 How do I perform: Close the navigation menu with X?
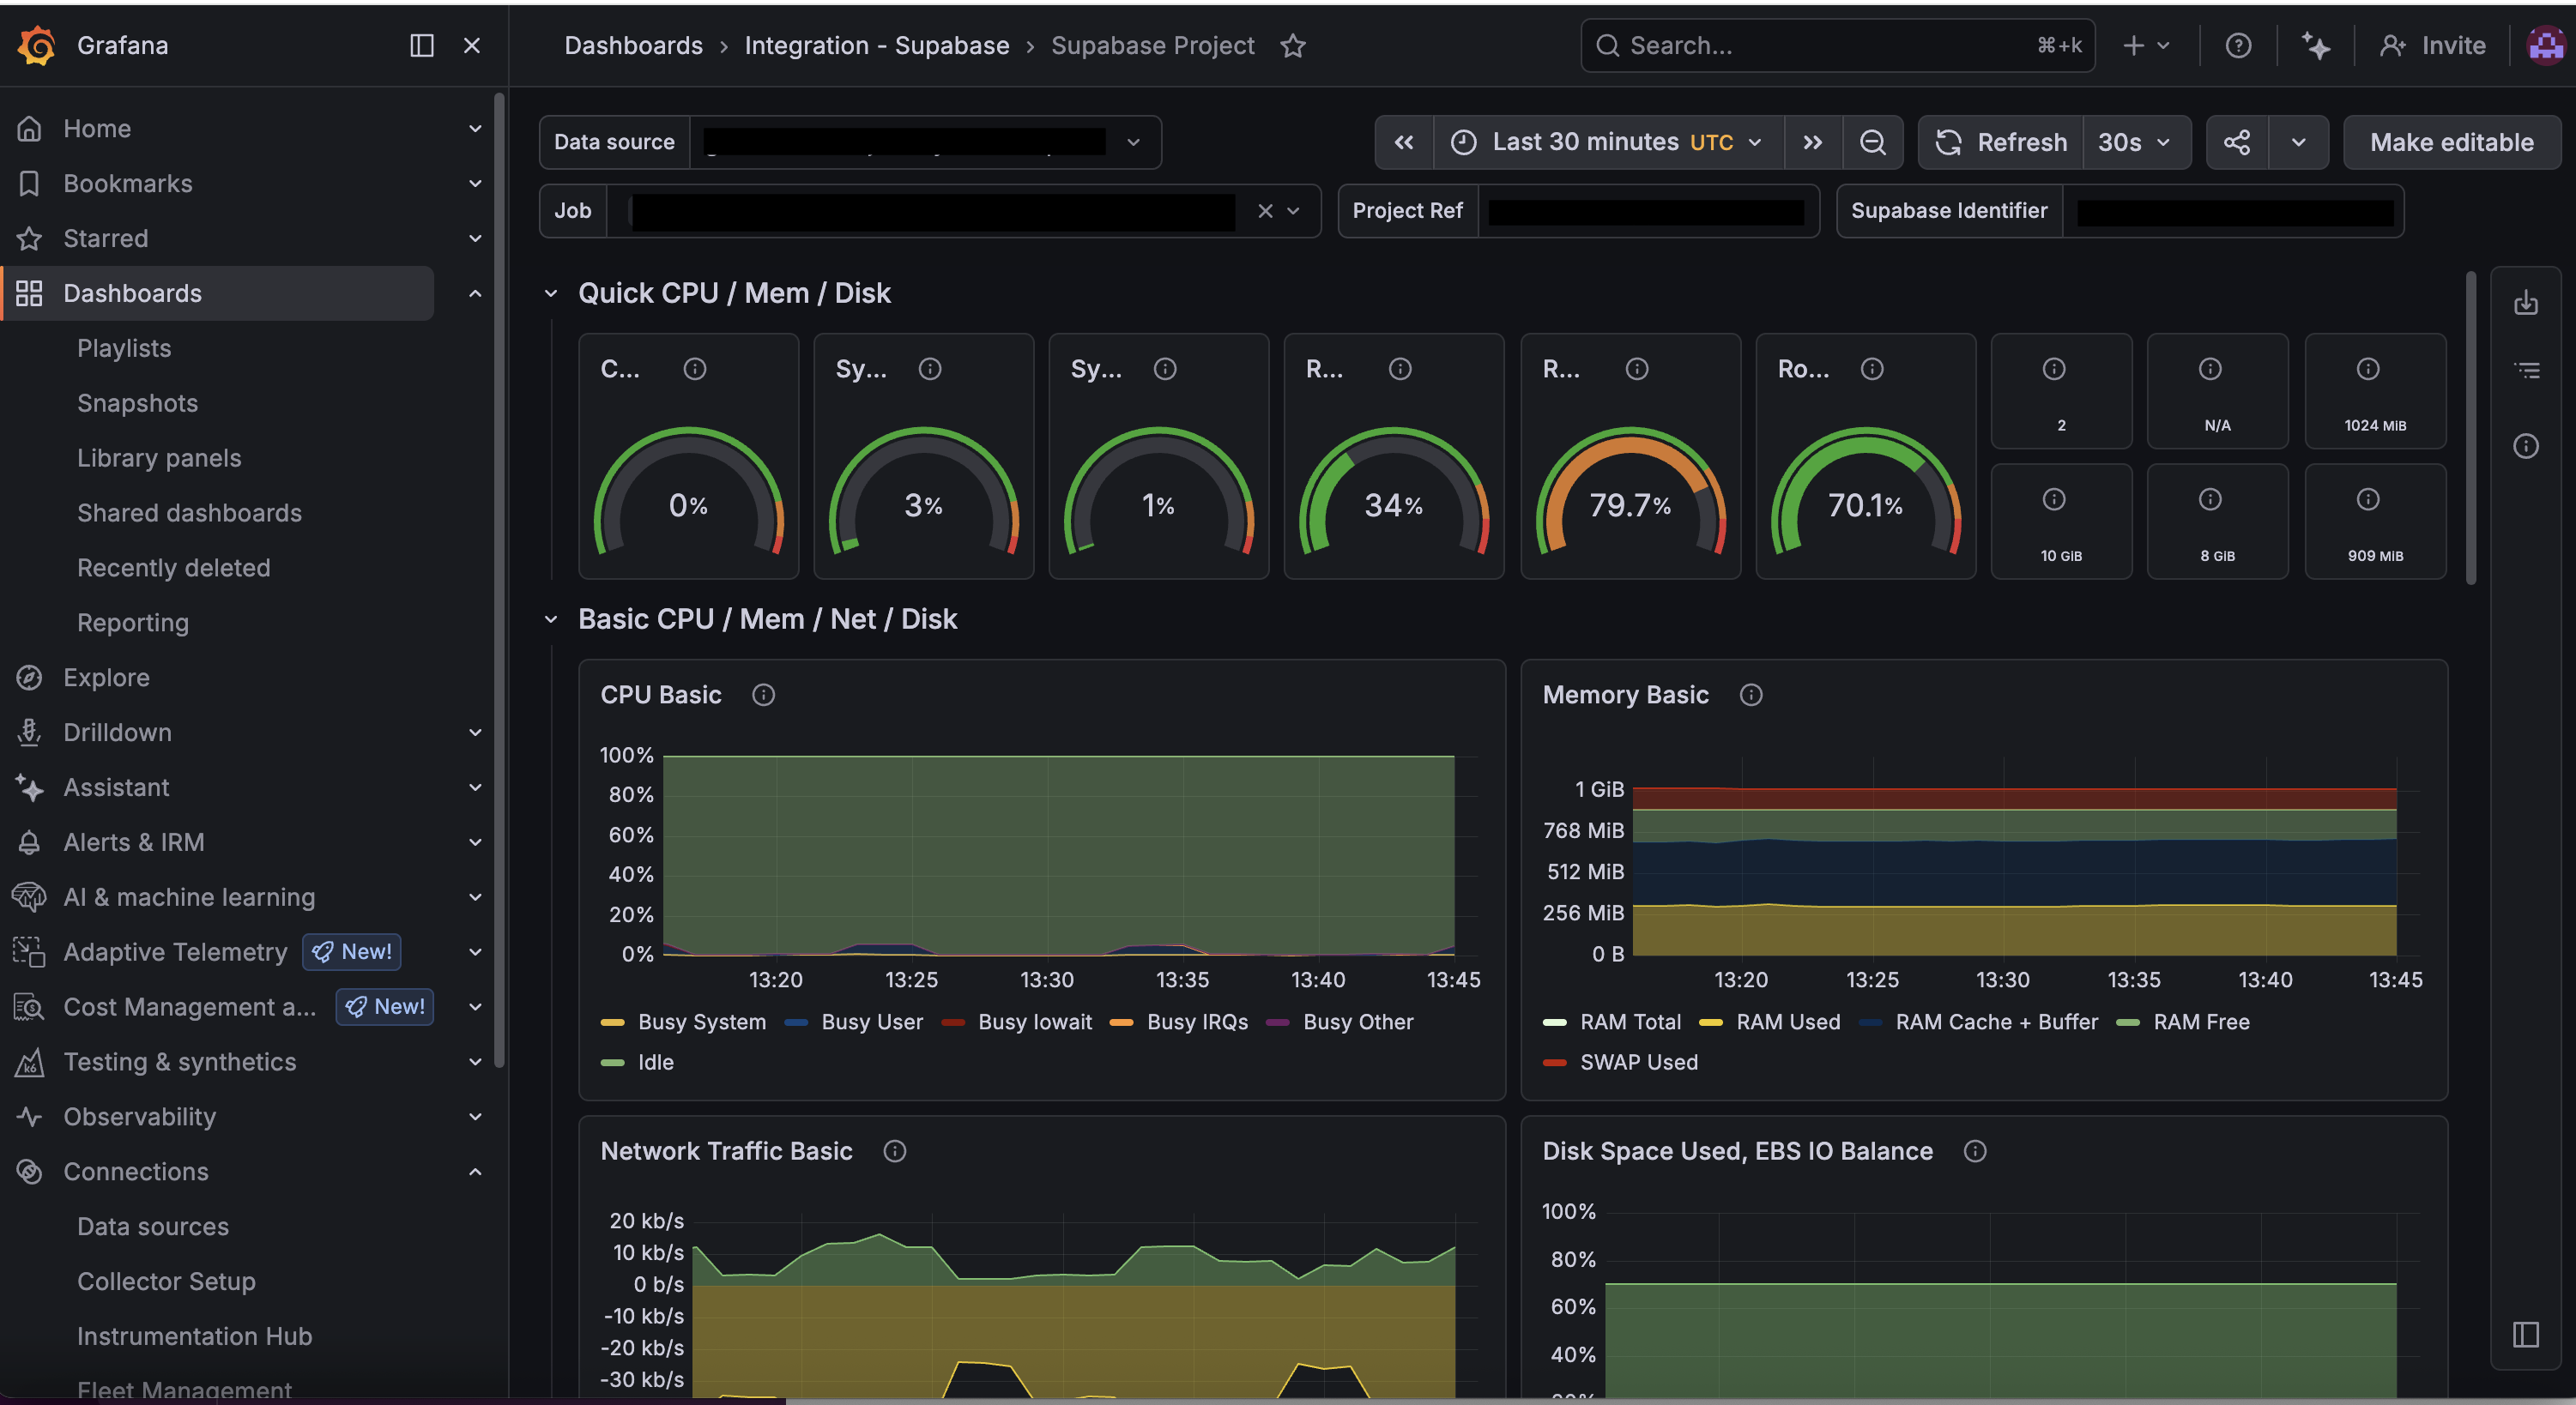[x=472, y=46]
